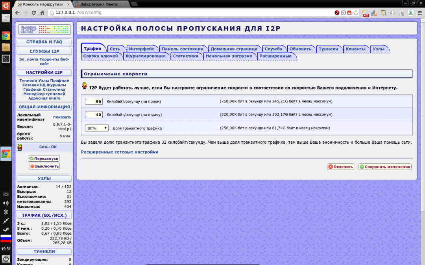
Task: Click the inbound kilobytes per second field
Action: coord(94,101)
